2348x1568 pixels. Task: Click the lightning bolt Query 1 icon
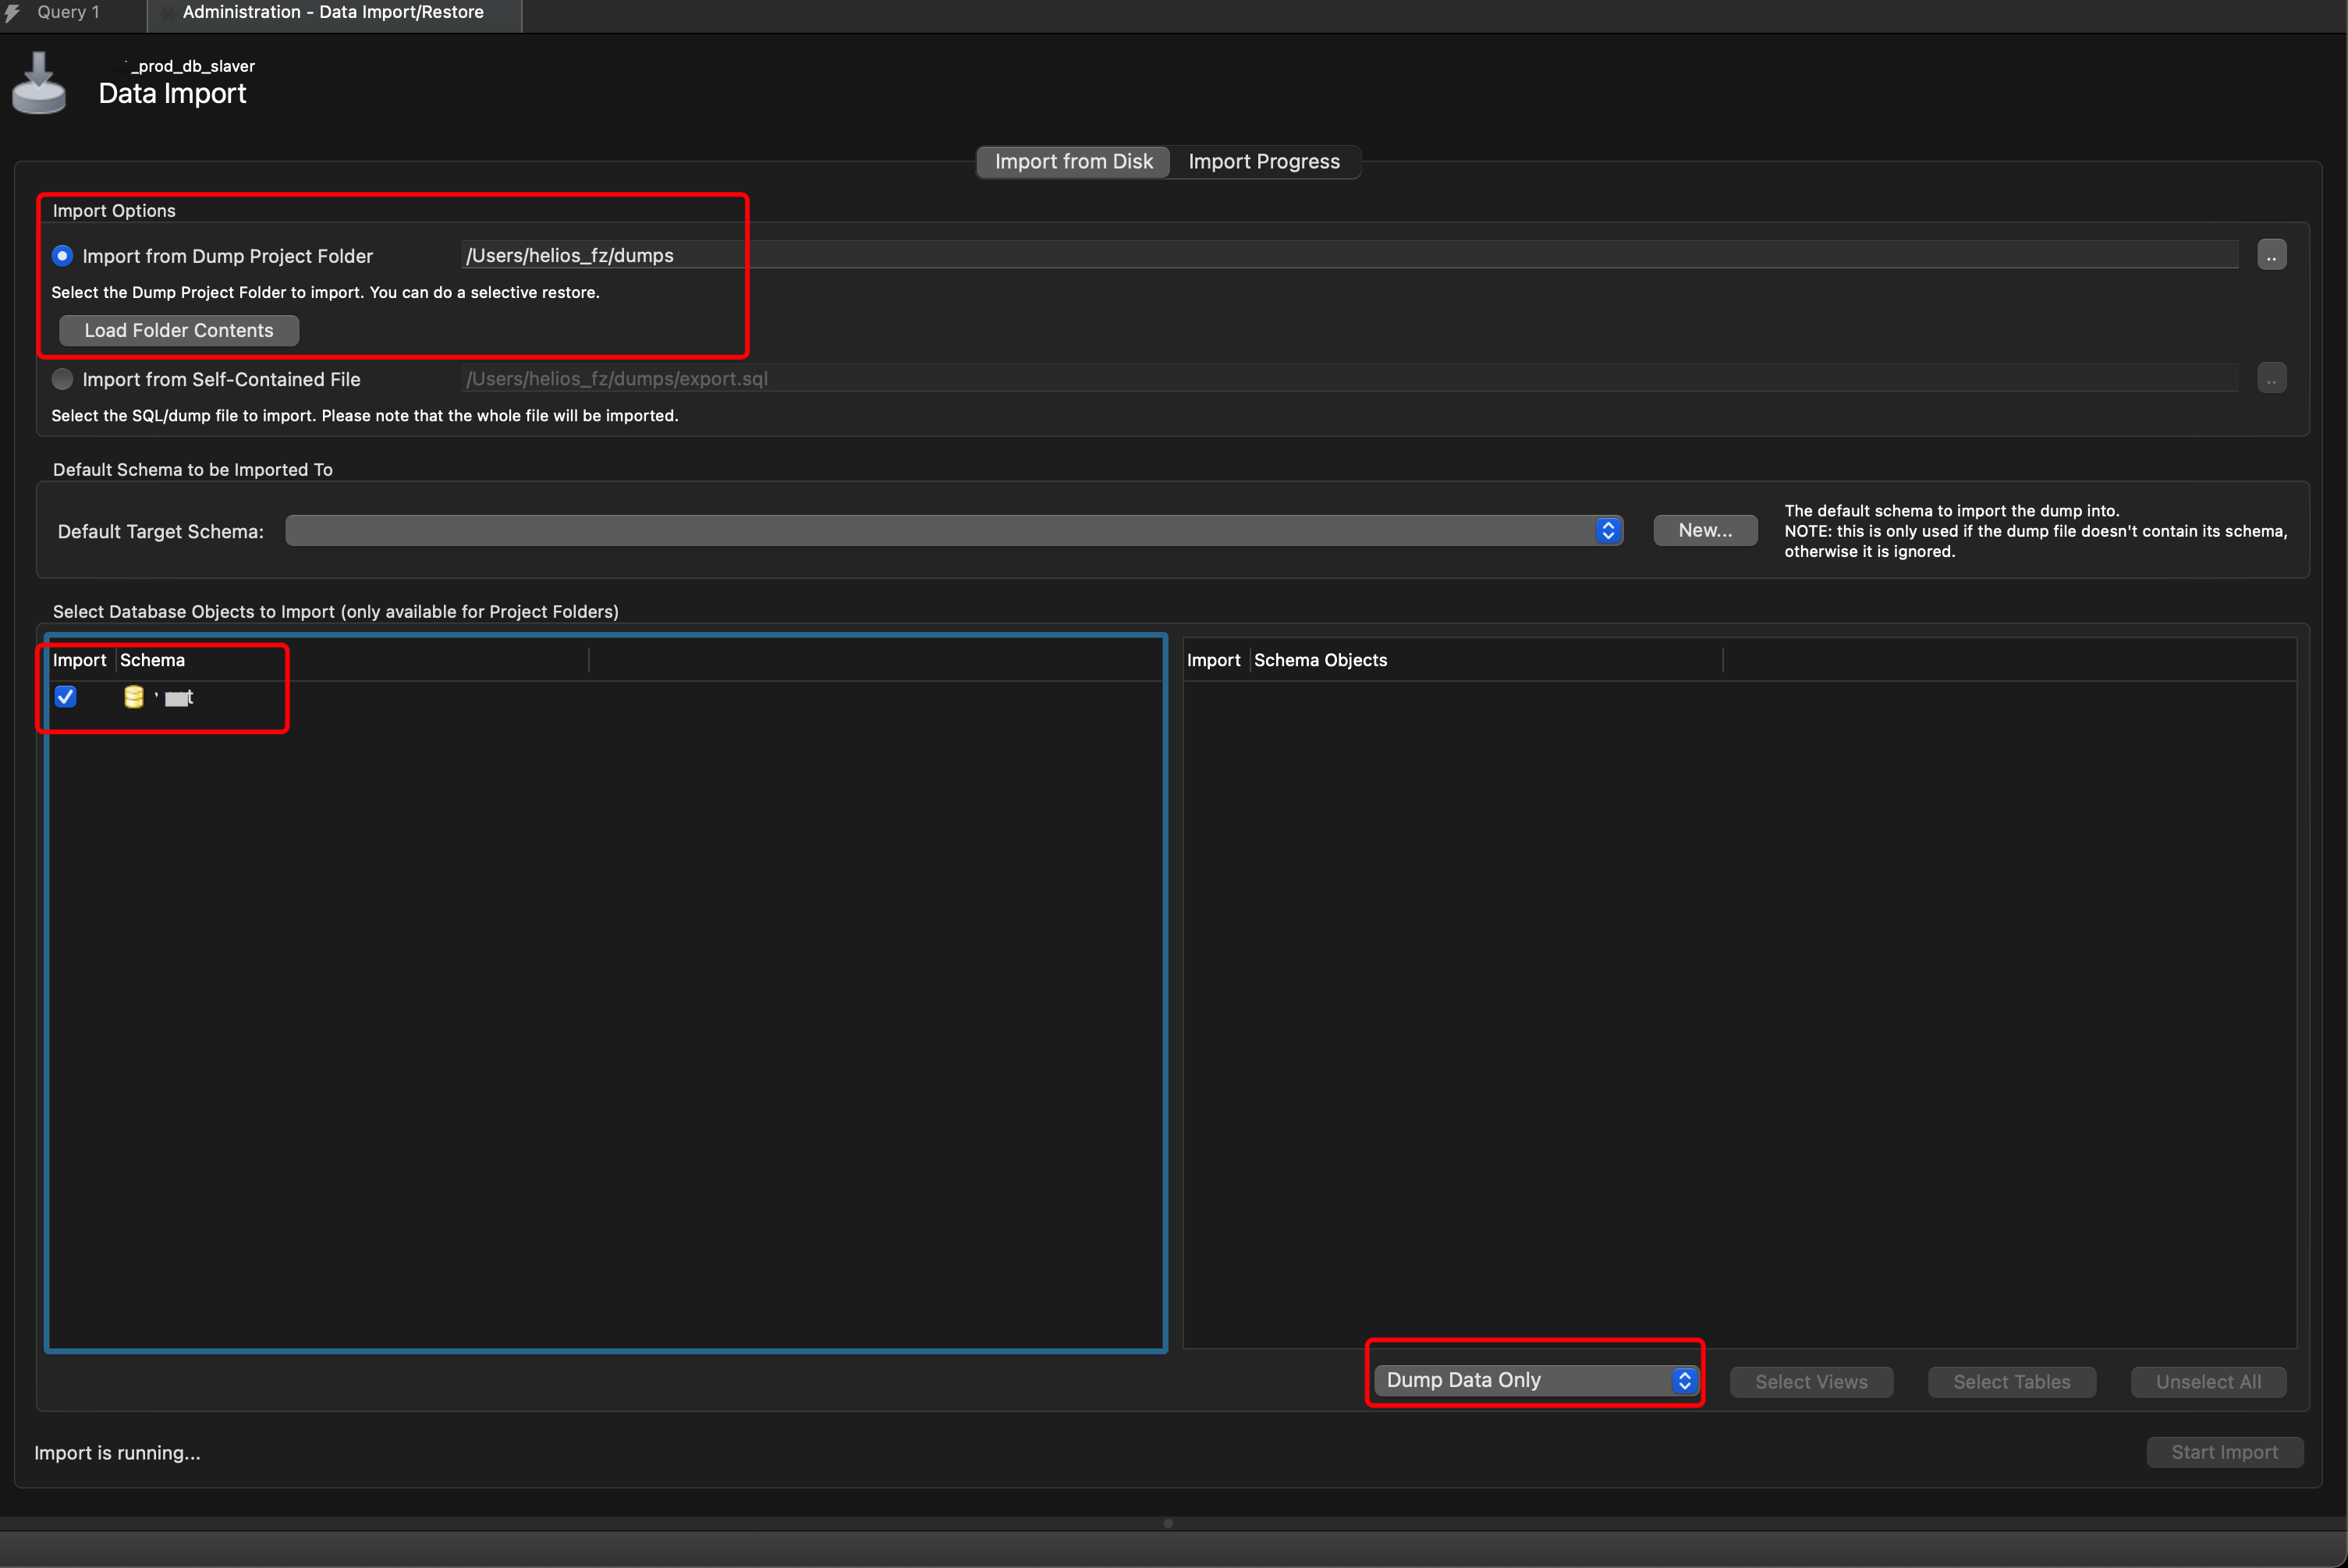tap(13, 13)
